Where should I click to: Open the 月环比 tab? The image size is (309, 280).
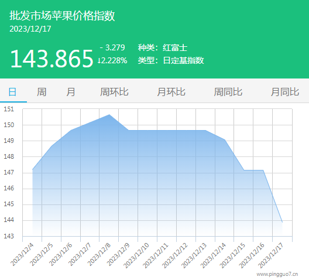171,92
